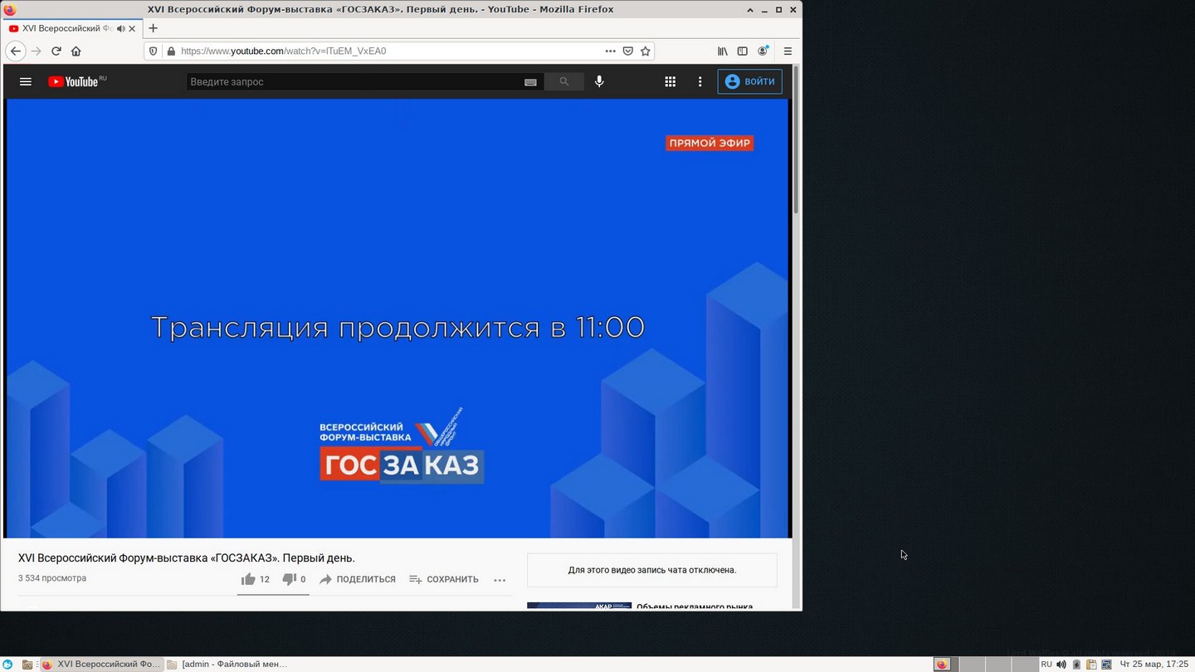Show the Firefox sidebar icon
Image resolution: width=1195 pixels, height=672 pixels.
point(743,51)
